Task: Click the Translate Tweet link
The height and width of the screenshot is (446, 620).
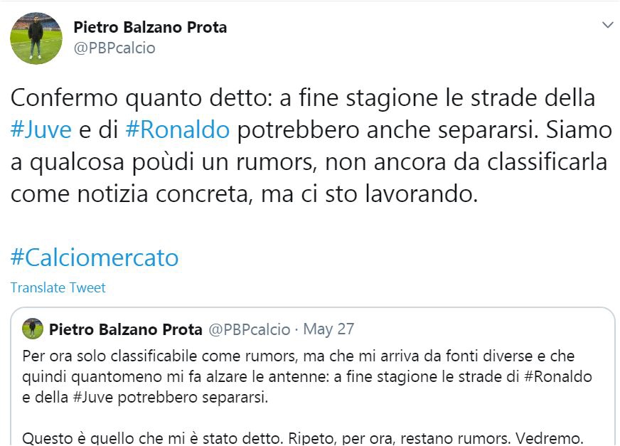Action: coord(58,287)
